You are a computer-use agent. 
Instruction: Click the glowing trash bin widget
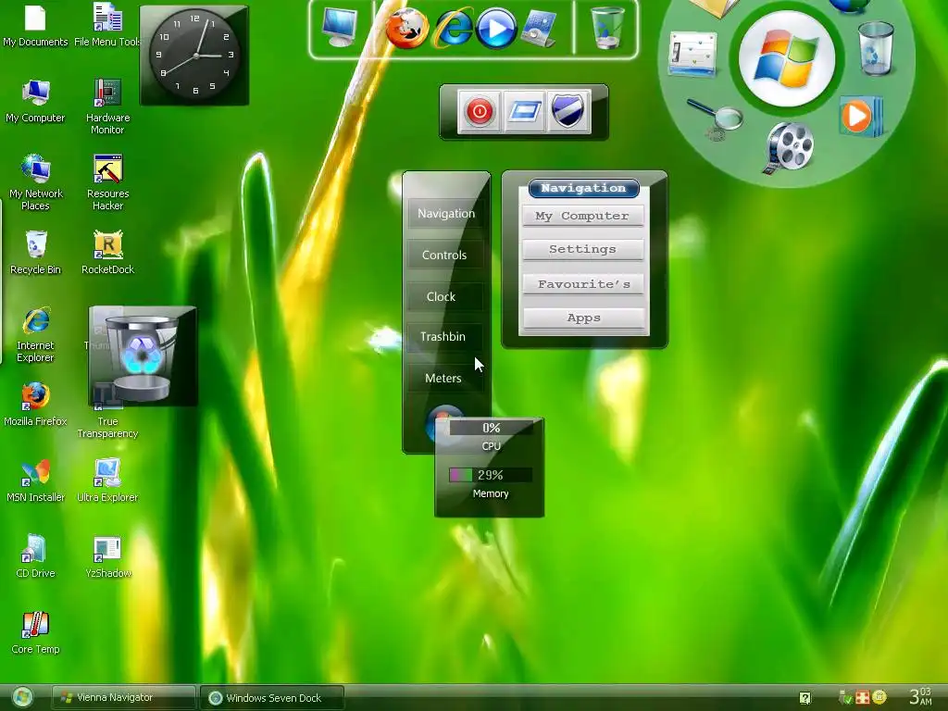click(143, 355)
